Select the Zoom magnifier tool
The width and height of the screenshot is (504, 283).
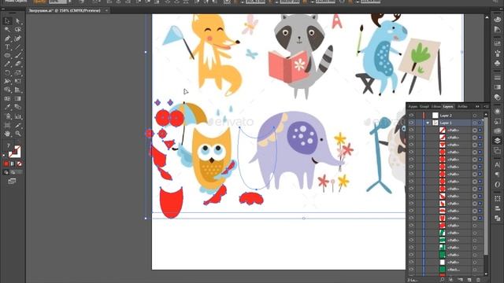coord(17,134)
